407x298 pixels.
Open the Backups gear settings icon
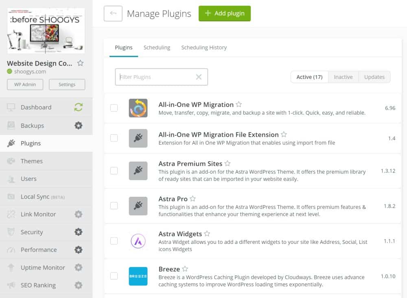point(79,126)
